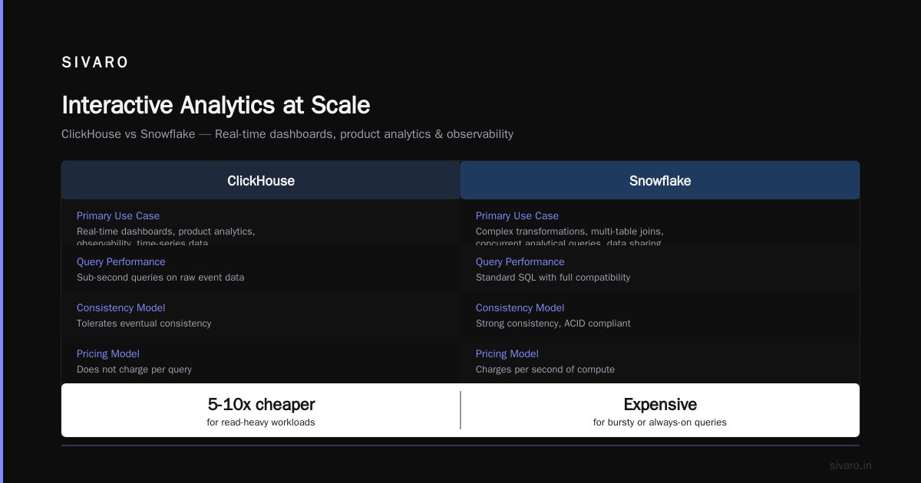
Task: Click 'Real-time dashboards, product analytics' text
Action: click(x=166, y=232)
